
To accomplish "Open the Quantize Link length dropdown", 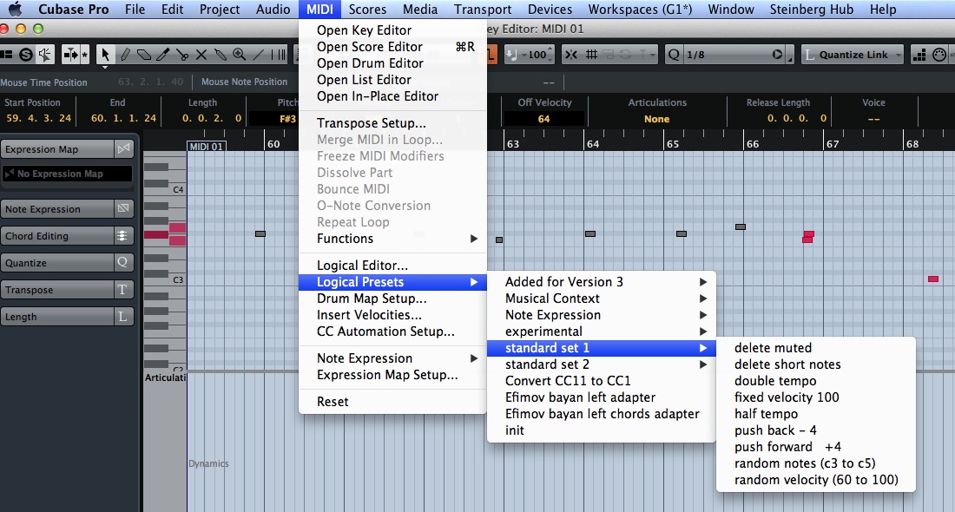I will pyautogui.click(x=852, y=55).
